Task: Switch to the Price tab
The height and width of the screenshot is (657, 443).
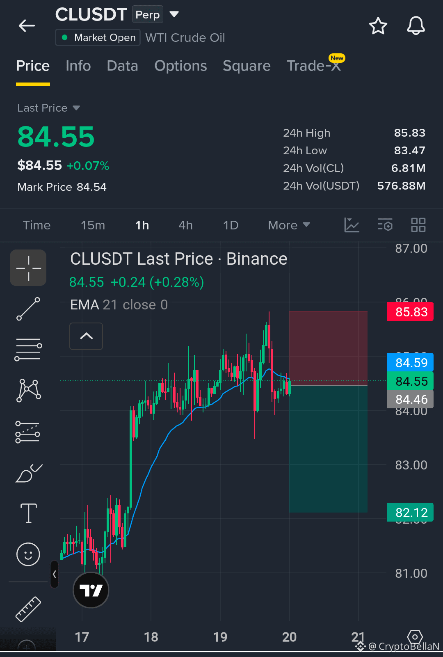Action: click(33, 66)
